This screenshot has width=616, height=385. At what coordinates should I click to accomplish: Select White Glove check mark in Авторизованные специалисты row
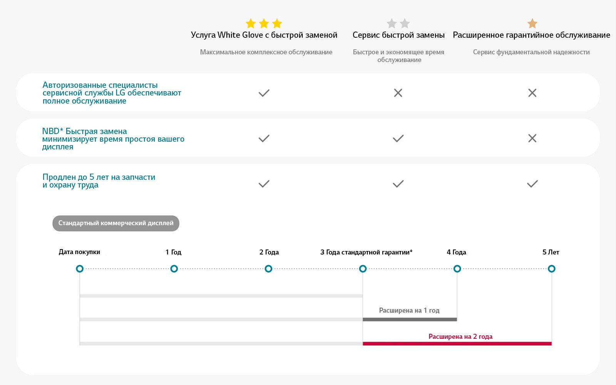coord(264,93)
